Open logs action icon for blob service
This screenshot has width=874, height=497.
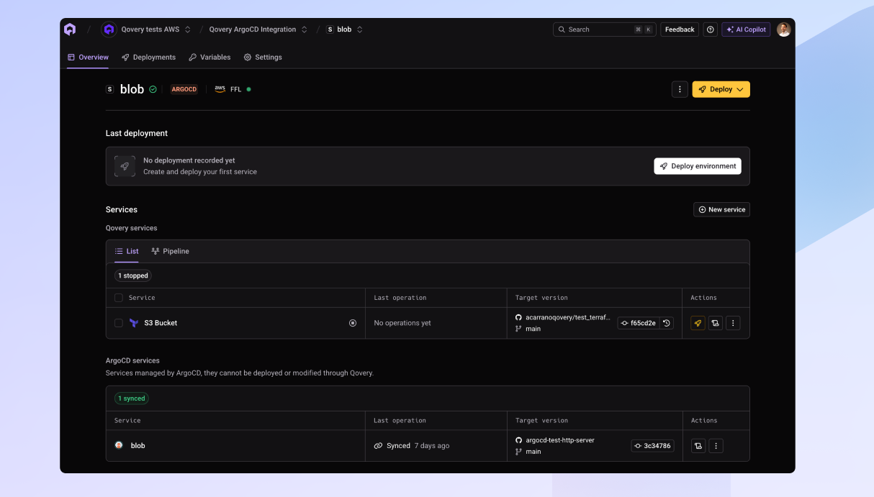pos(698,446)
